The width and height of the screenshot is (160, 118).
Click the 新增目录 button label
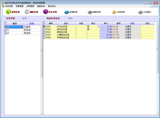[x=74, y=12]
